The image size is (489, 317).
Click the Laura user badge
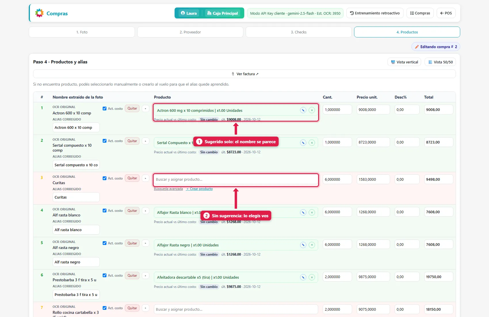(x=189, y=13)
